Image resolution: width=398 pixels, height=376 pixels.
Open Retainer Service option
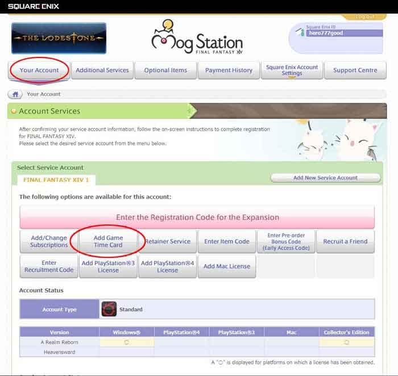click(168, 241)
